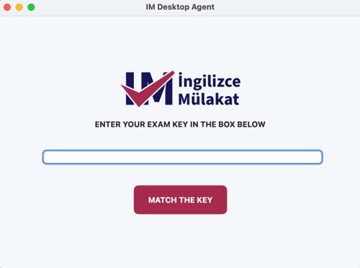Select the İngilizce word in the logo
The height and width of the screenshot is (268, 360).
pos(209,81)
